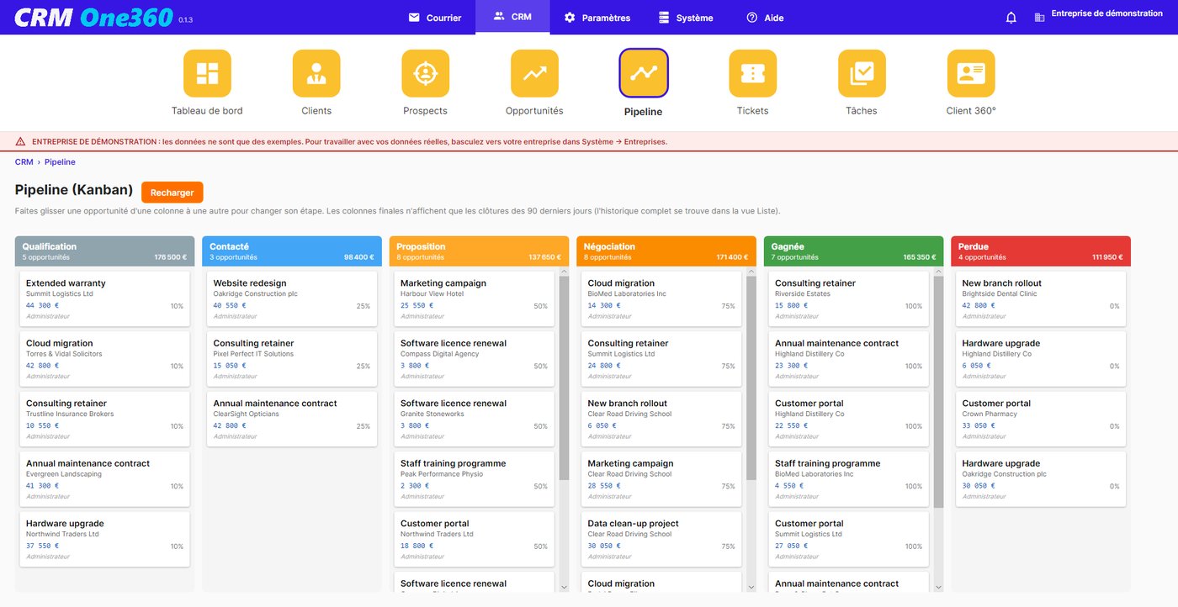Viewport: 1178px width, 607px height.
Task: Open the Oakridge Construction Hardware upgrade card
Action: click(1041, 479)
